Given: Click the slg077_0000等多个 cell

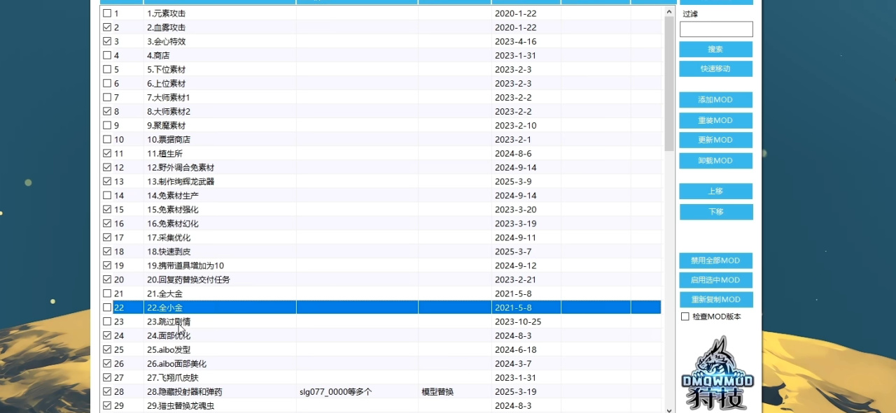Looking at the screenshot, I should coord(335,391).
